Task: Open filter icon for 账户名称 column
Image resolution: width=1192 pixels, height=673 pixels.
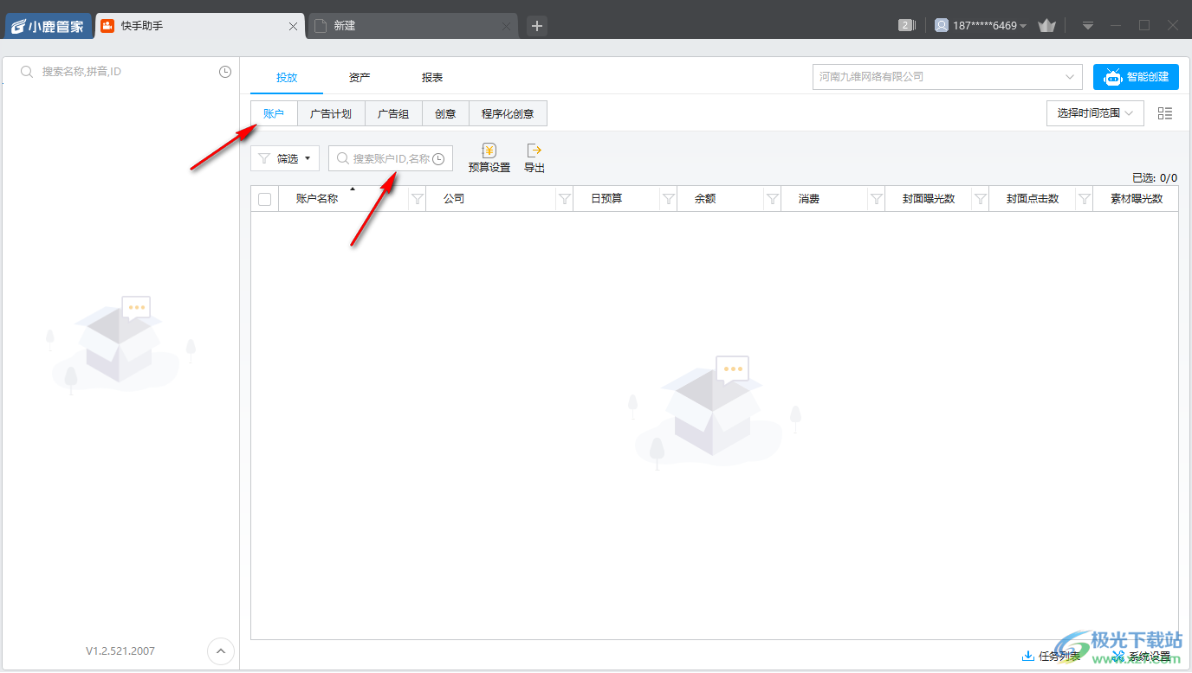Action: 418,199
